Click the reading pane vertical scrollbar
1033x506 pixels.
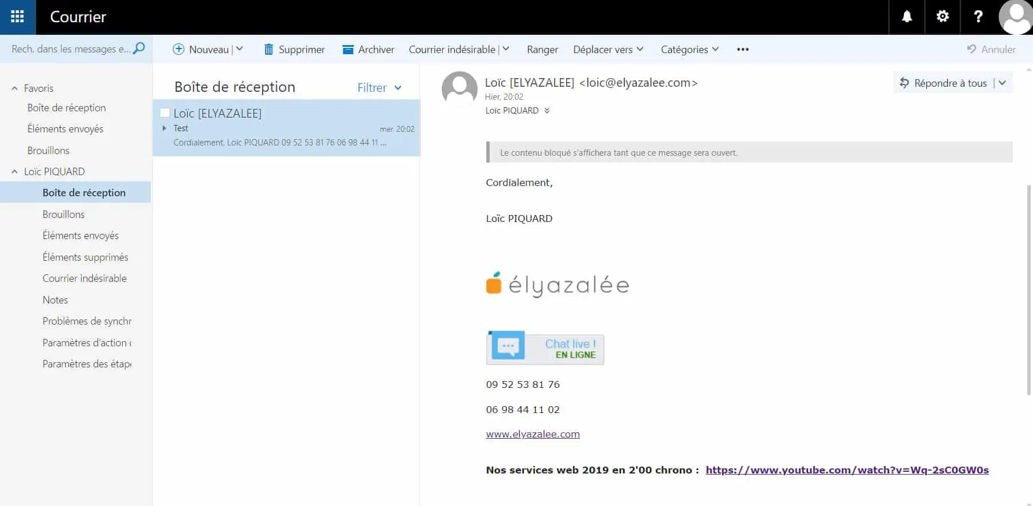click(x=1029, y=290)
